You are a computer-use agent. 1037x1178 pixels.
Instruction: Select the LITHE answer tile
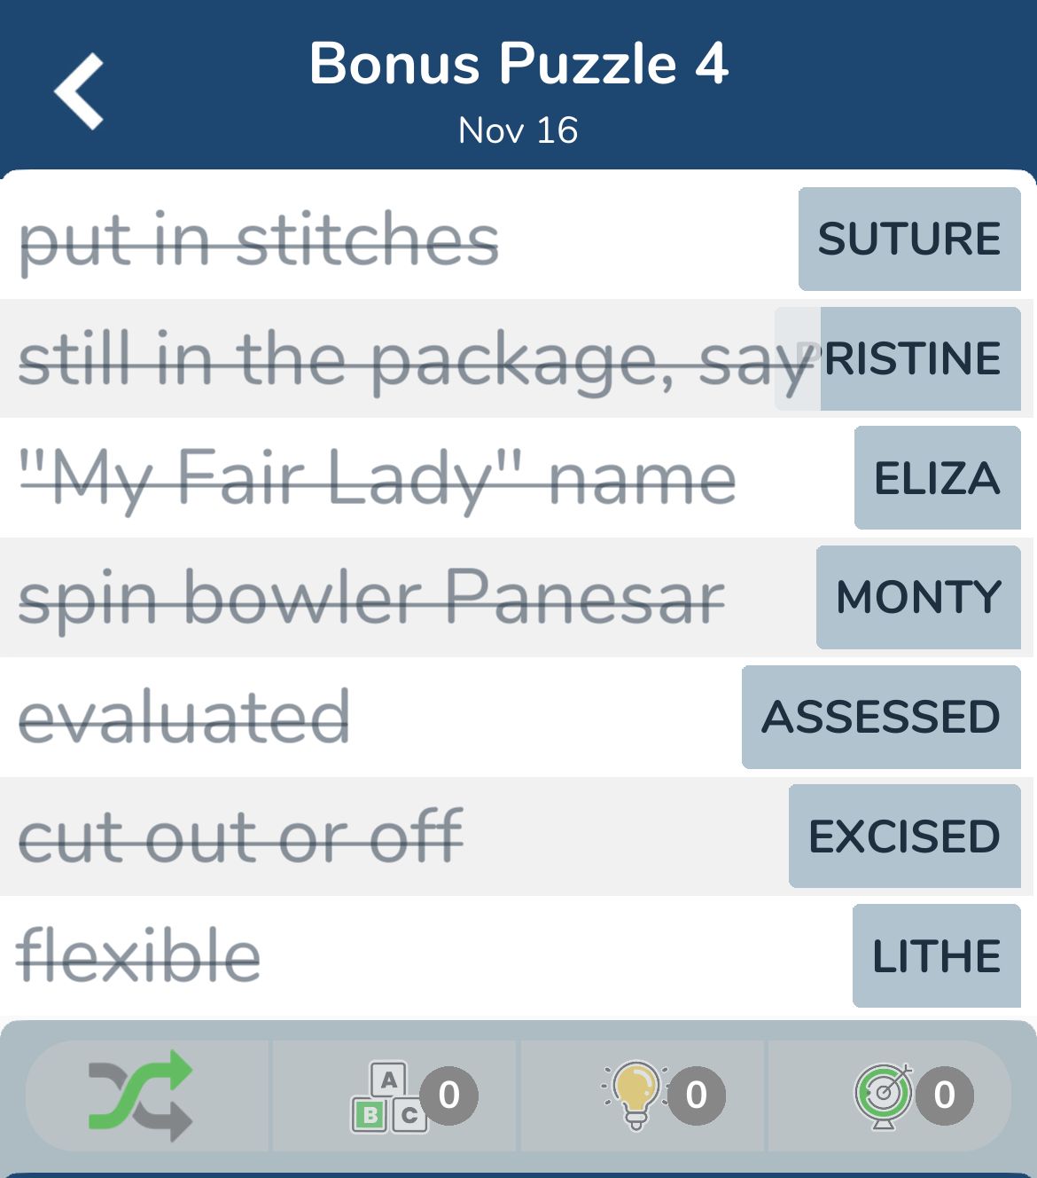pyautogui.click(x=937, y=956)
